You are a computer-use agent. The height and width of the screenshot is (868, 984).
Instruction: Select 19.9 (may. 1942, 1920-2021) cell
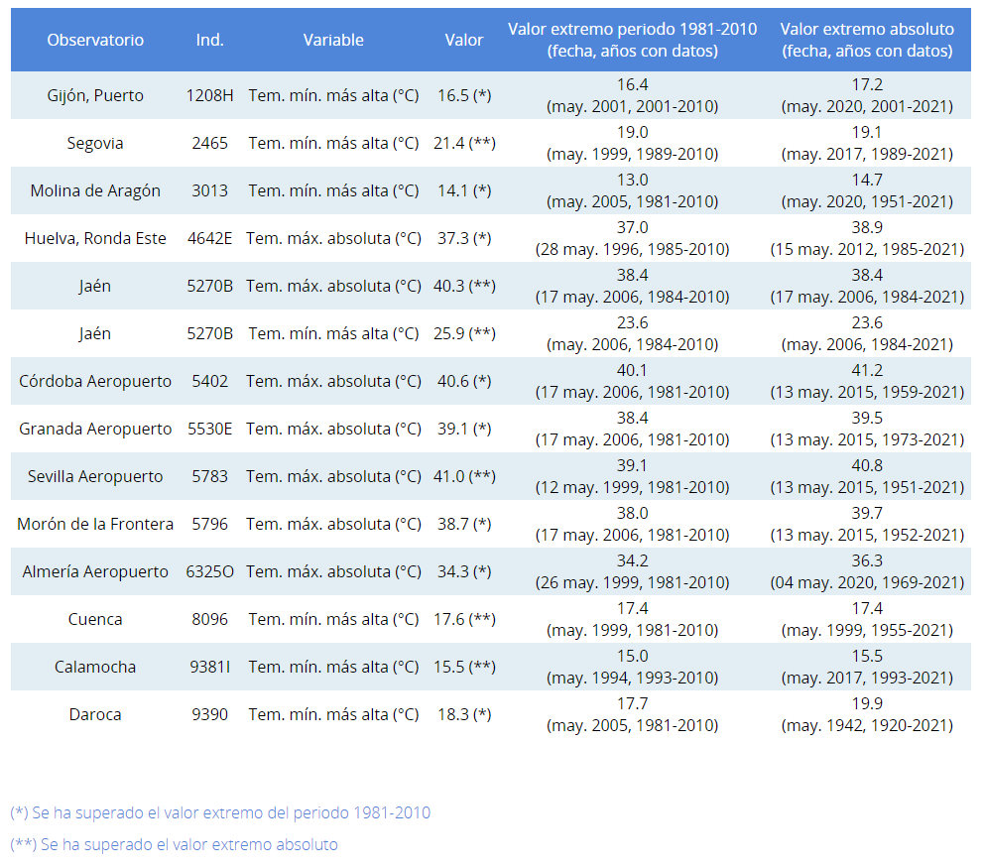pos(867,715)
